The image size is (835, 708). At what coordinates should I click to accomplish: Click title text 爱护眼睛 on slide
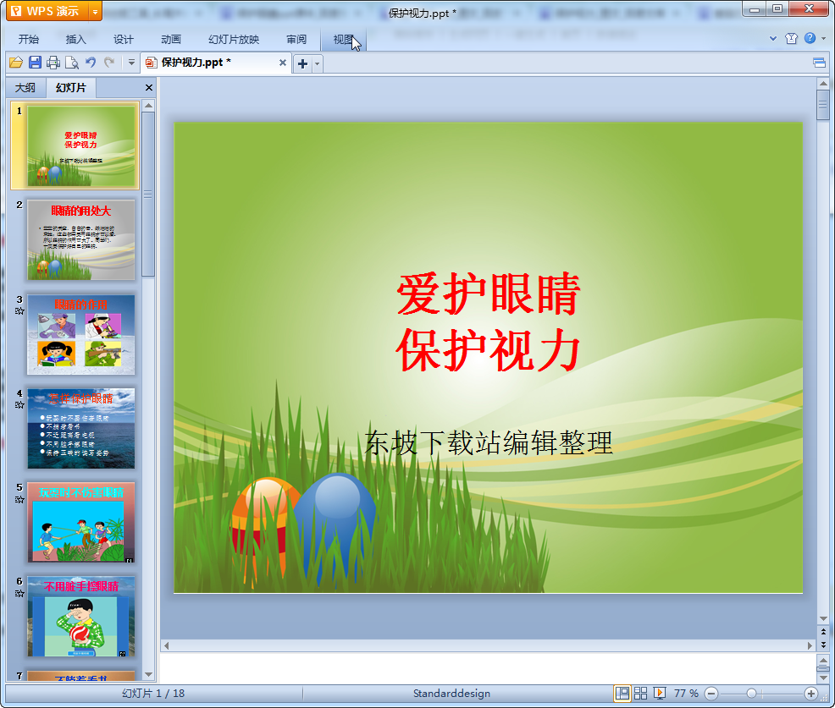click(x=489, y=294)
